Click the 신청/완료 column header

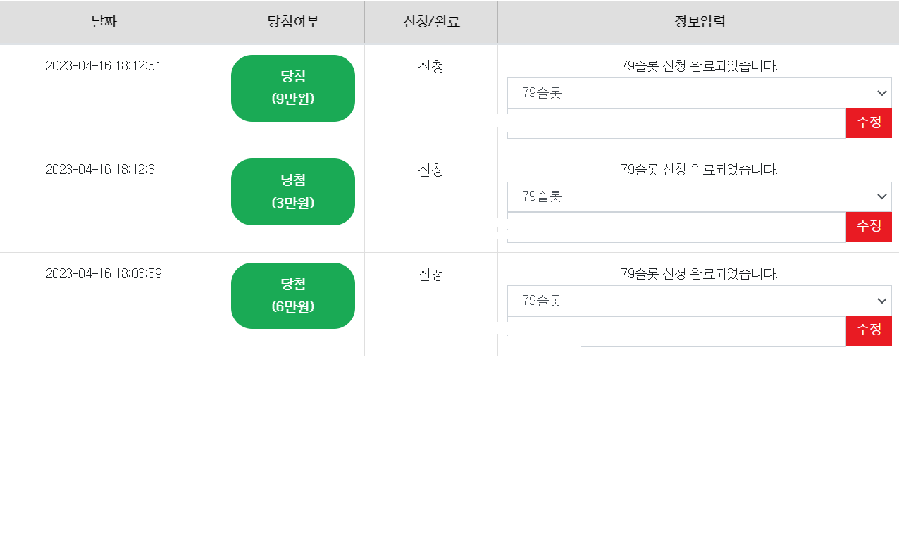tap(431, 22)
